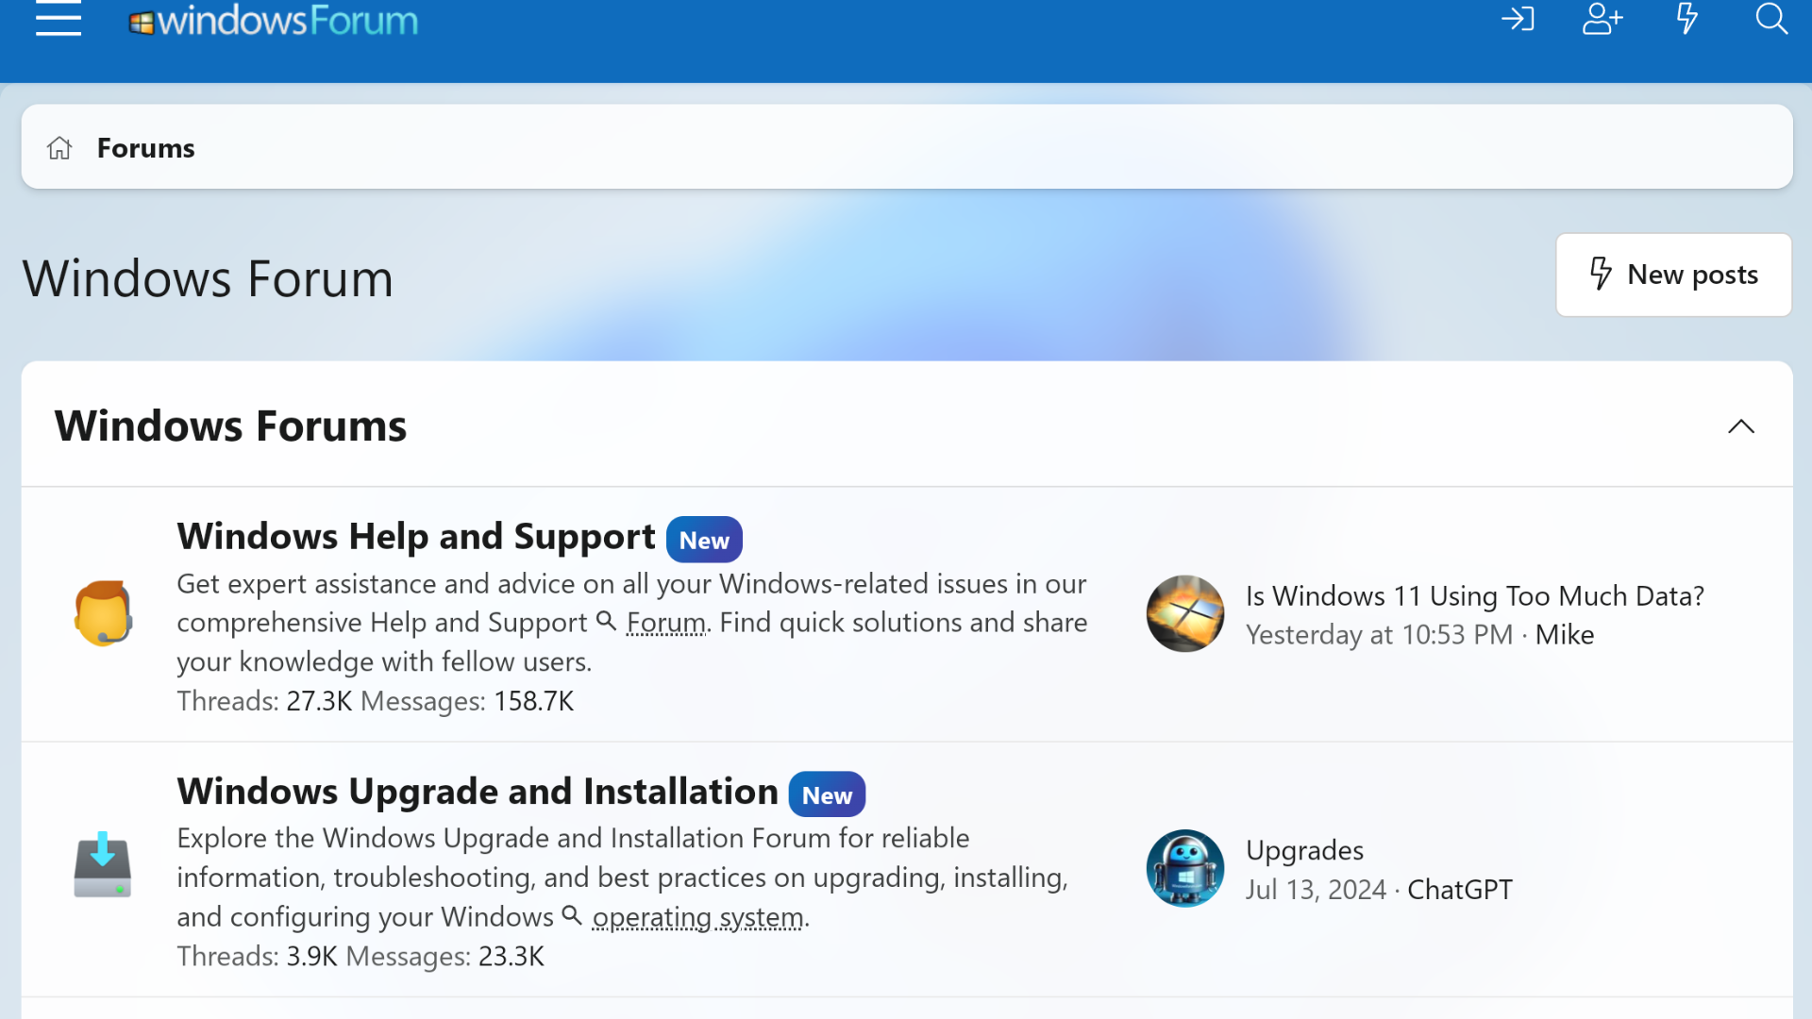Click the inline Forum link in the description
The width and height of the screenshot is (1812, 1019).
coord(665,622)
